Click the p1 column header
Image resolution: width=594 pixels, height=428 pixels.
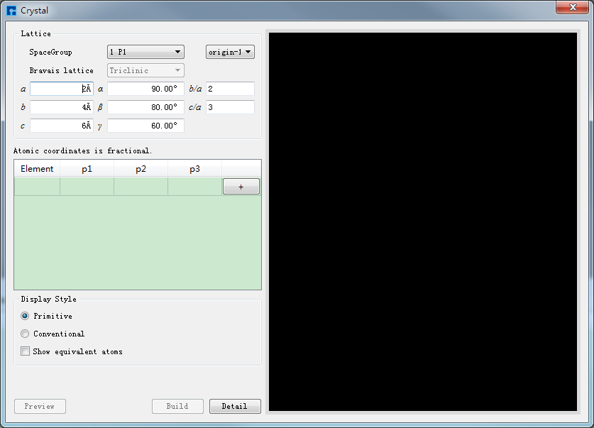[x=87, y=169]
